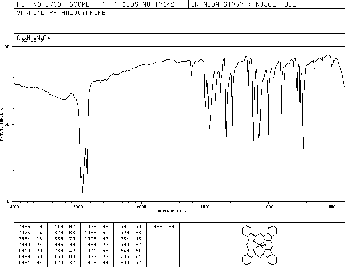
Task: Click the 1418 peak entry
Action: click(63, 227)
